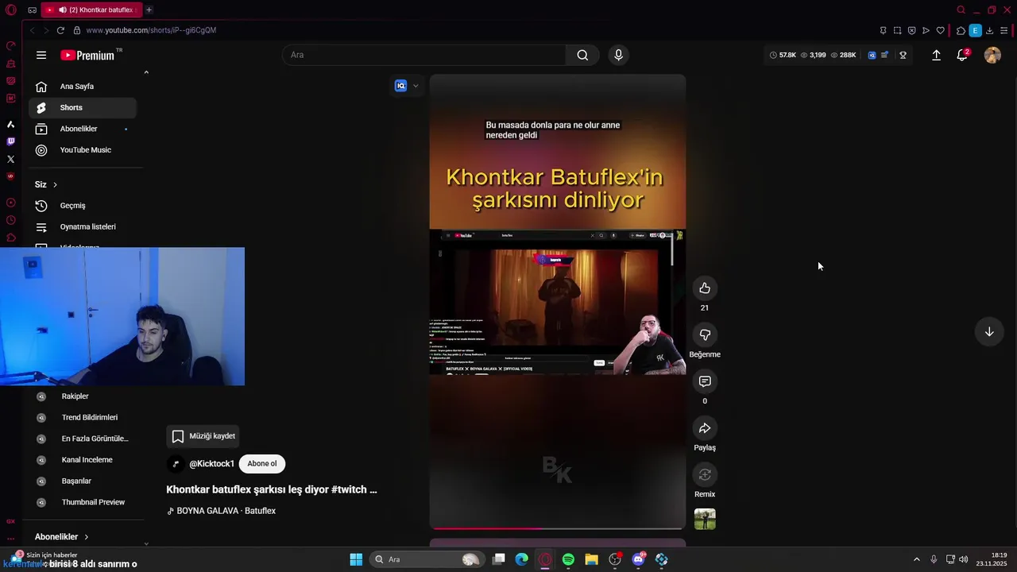Open the YouTube upload/create icon
Screen dimensions: 1017x572
click(x=936, y=55)
